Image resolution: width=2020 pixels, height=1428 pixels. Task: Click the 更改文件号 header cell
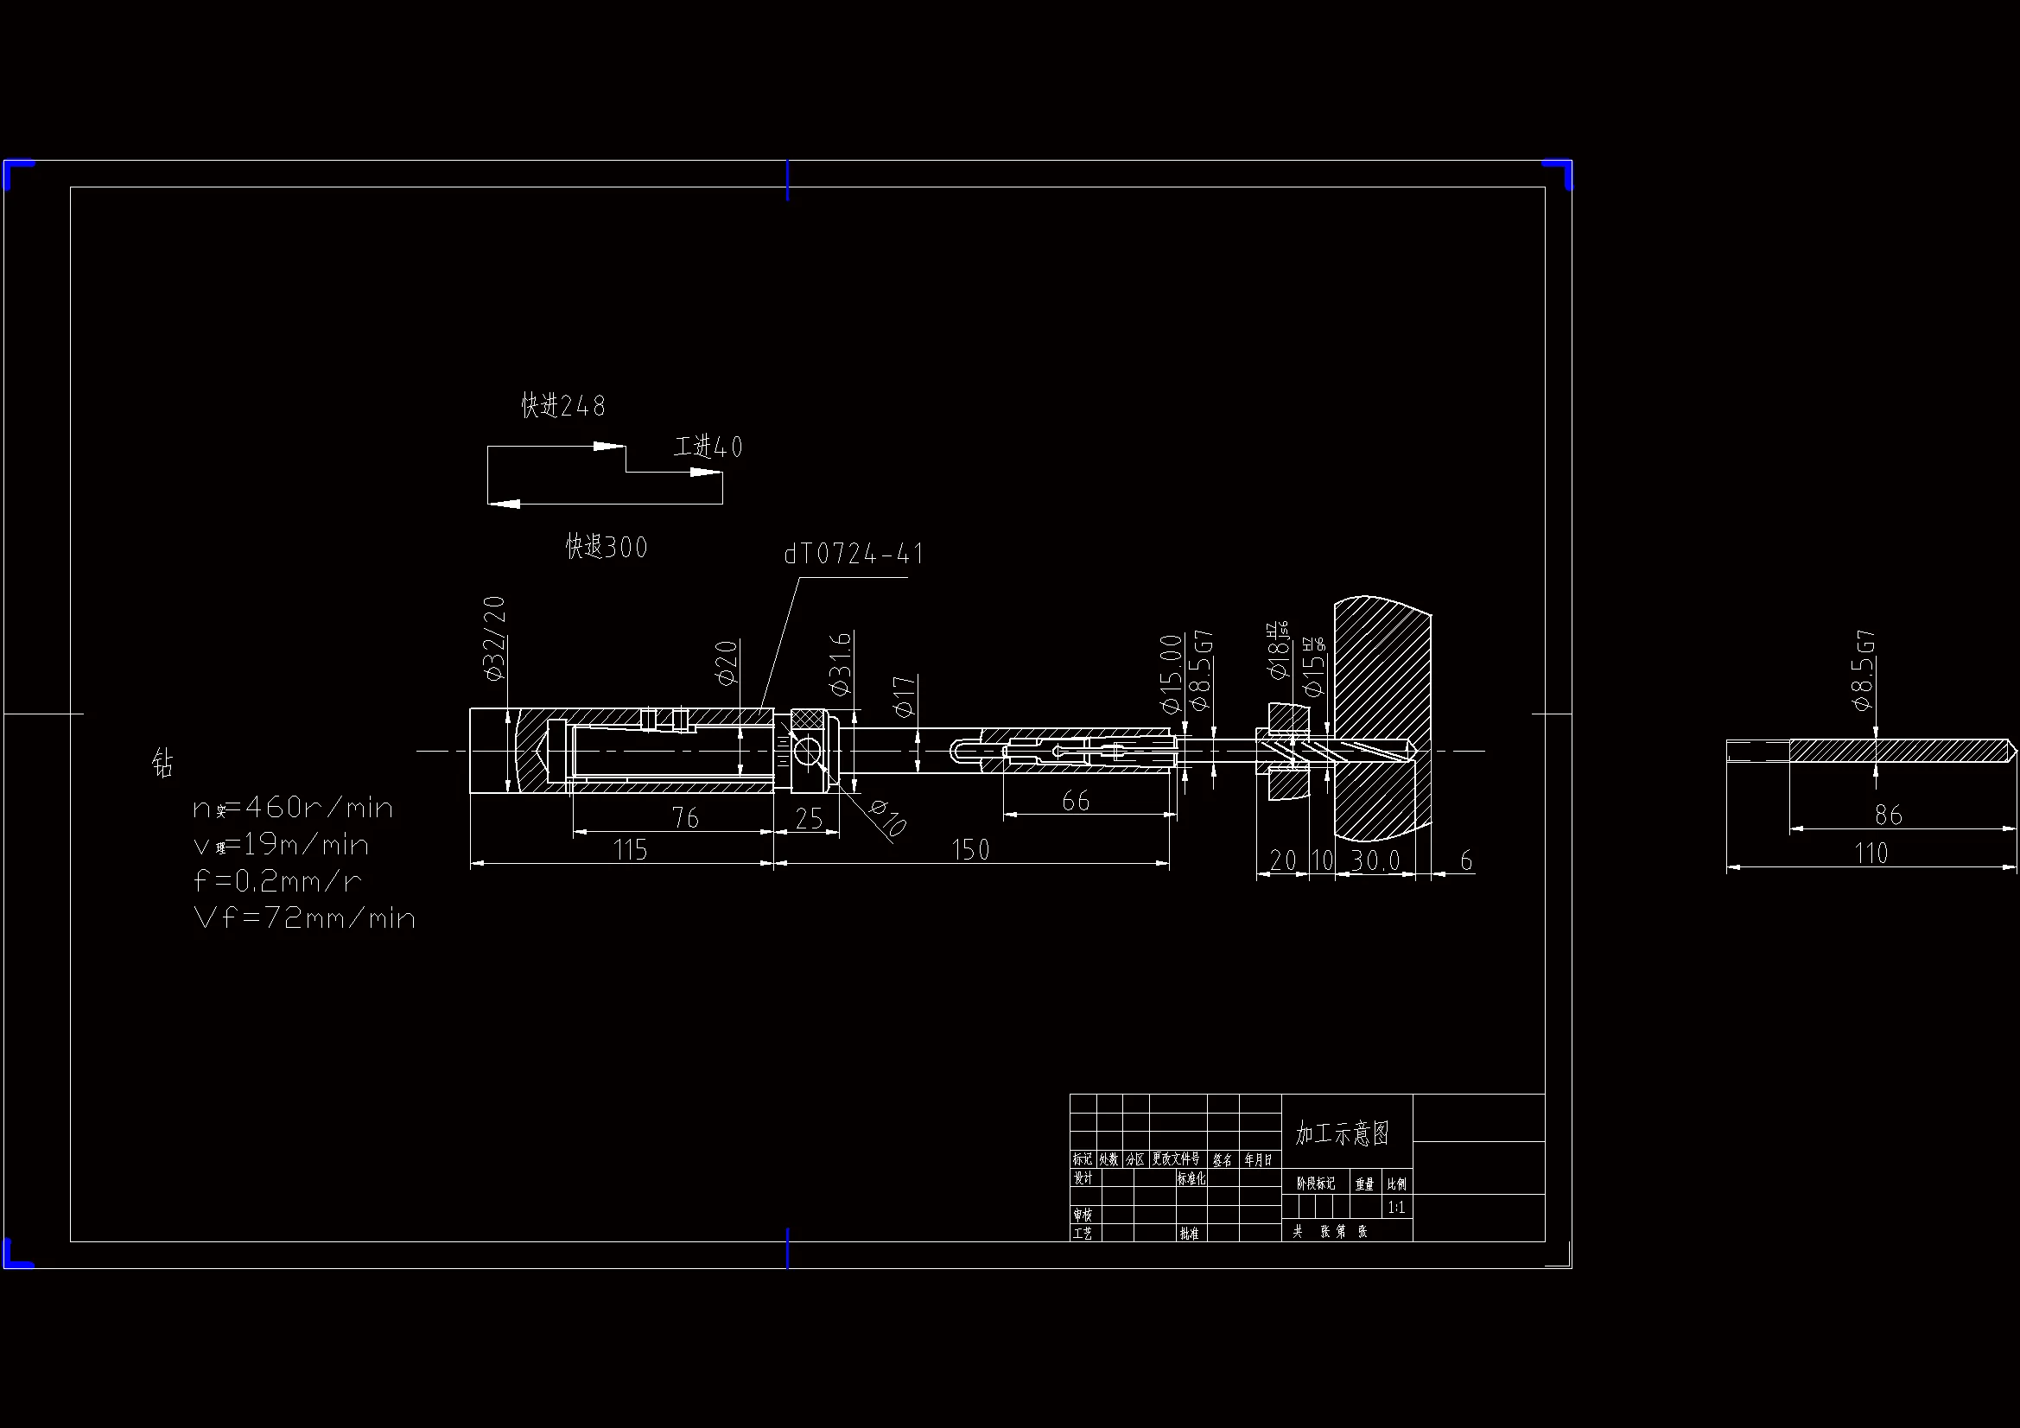tap(1176, 1159)
